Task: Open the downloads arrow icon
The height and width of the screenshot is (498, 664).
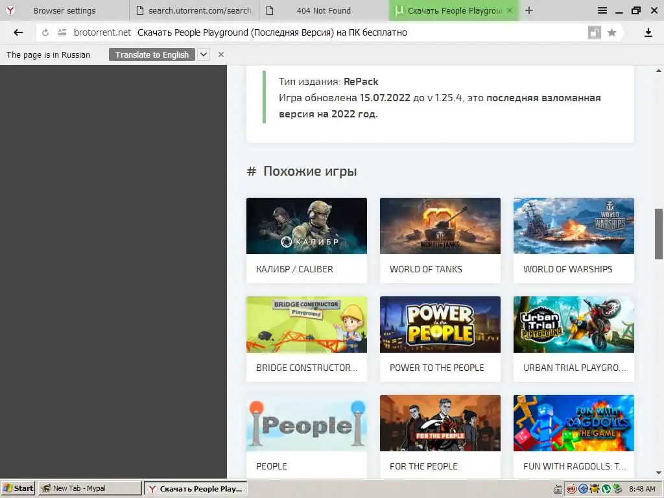Action: coord(648,32)
